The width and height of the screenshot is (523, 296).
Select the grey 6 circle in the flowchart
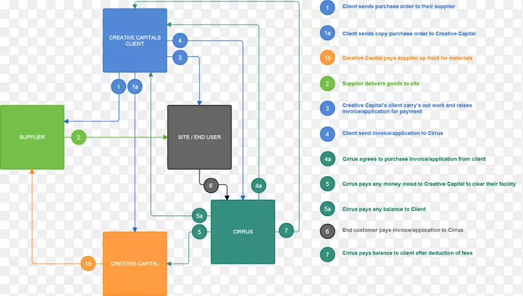click(x=211, y=185)
